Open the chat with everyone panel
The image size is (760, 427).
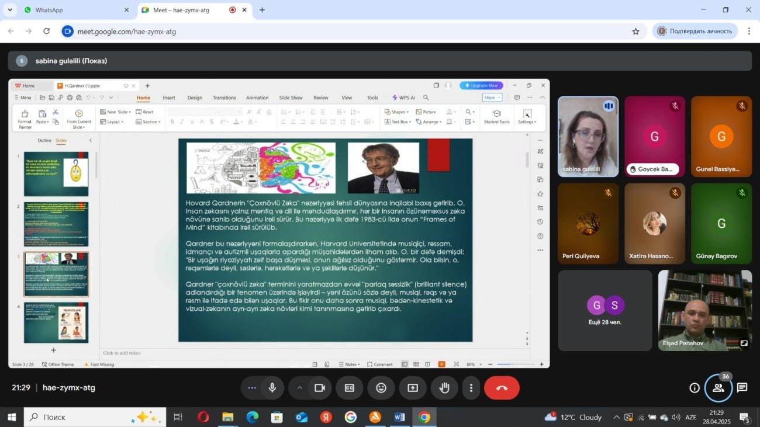742,388
